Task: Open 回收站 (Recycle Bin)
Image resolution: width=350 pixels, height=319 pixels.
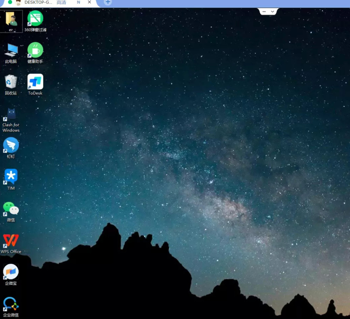Action: (x=11, y=82)
